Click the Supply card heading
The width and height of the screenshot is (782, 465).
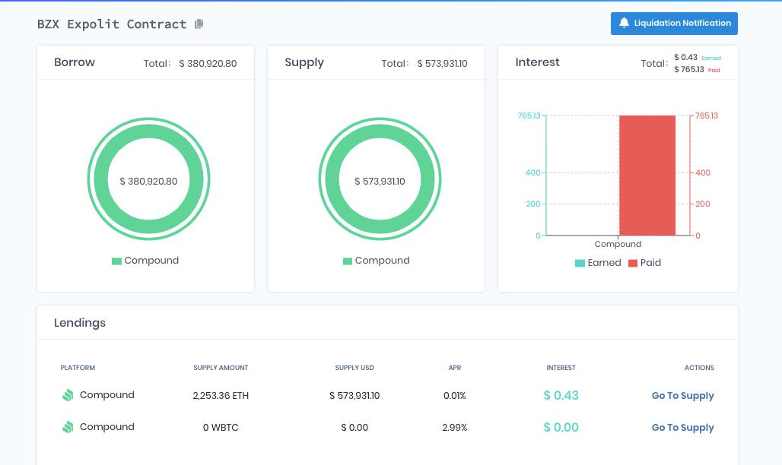click(x=304, y=63)
